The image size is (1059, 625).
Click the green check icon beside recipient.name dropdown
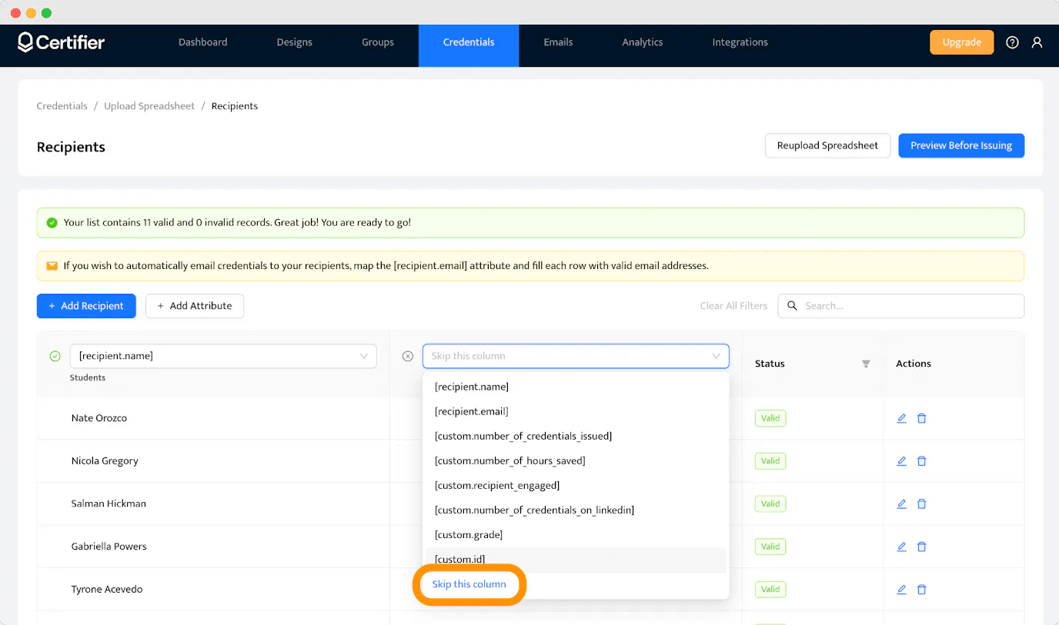point(55,356)
